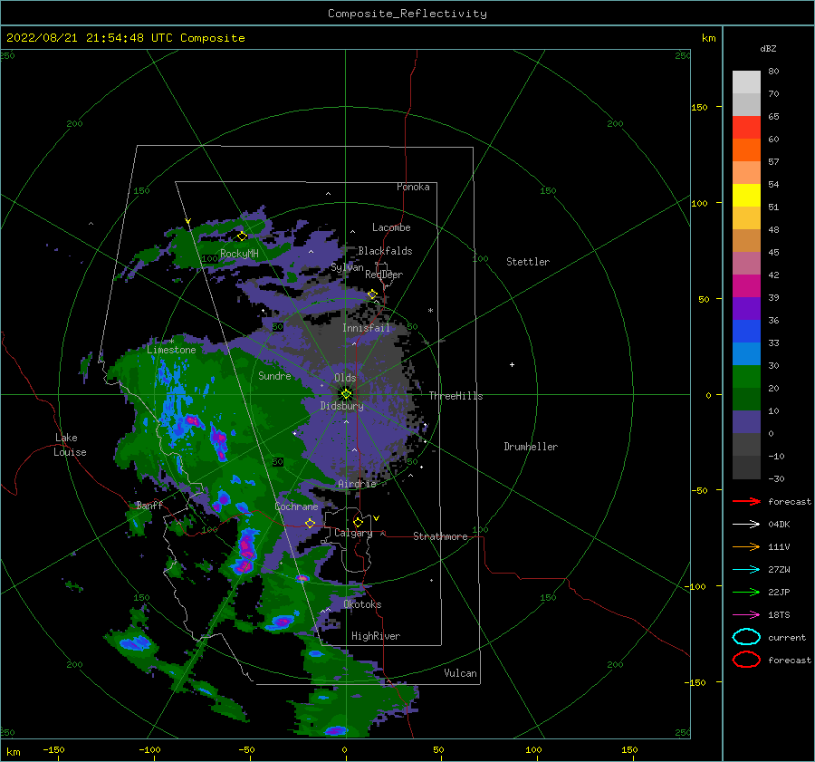Click the Airdrie town label
The height and width of the screenshot is (762, 815).
(357, 484)
